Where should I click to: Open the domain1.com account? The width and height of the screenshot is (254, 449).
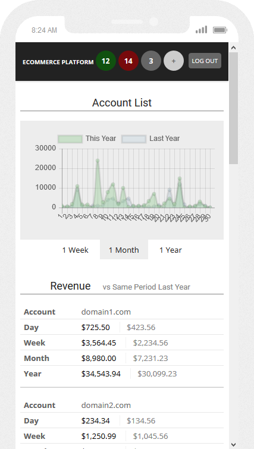106,312
